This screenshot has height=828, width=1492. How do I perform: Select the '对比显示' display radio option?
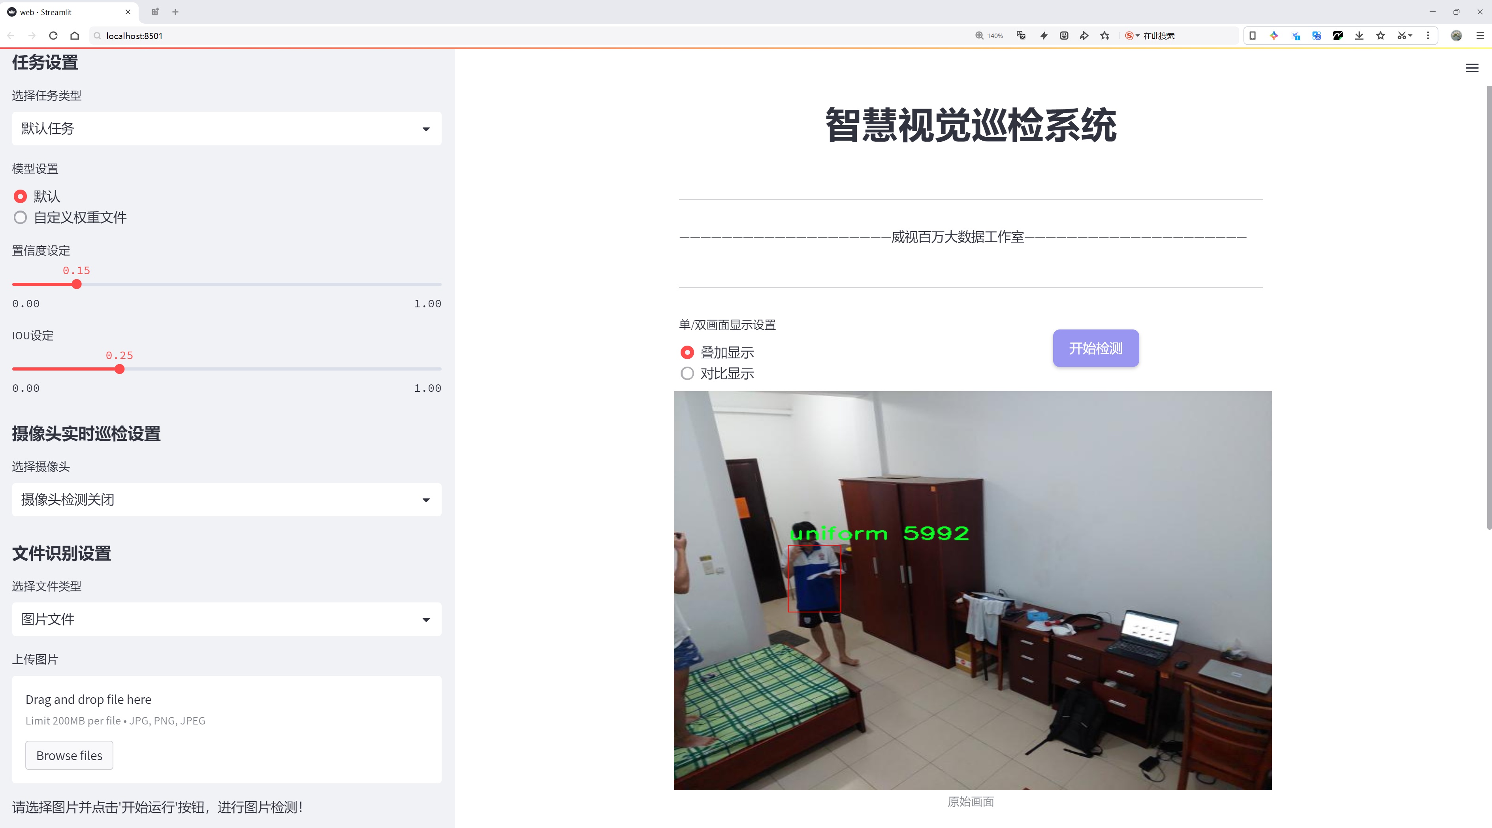coord(717,373)
